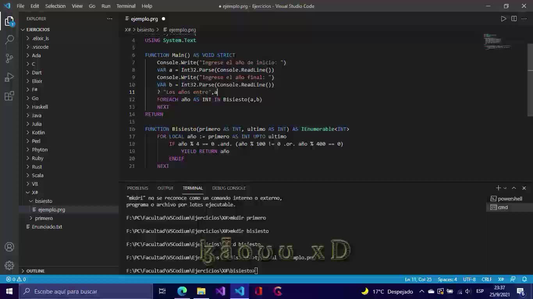Open File Explorer from taskbar

coord(201,291)
